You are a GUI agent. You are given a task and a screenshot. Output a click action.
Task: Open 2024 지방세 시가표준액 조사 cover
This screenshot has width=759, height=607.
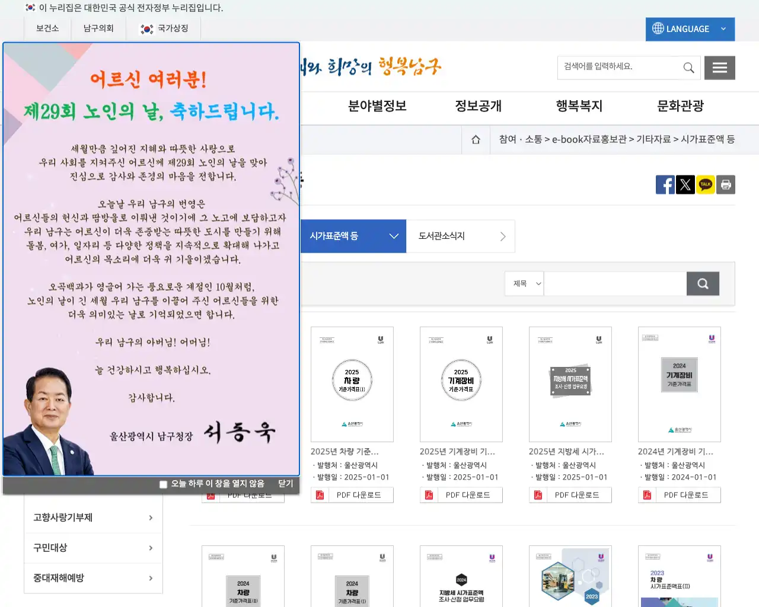pos(461,576)
